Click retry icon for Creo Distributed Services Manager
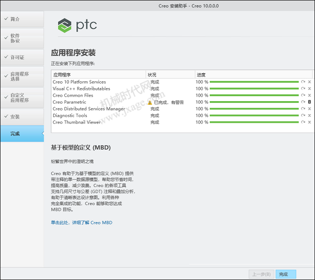Viewport: 315px width, 280px height. click(303, 109)
